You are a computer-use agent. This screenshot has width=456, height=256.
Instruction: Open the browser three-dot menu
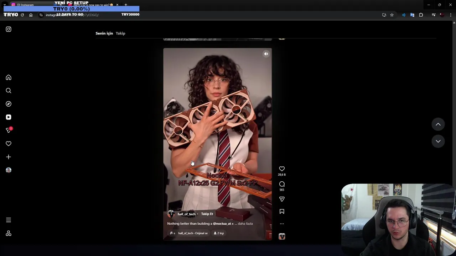[451, 15]
